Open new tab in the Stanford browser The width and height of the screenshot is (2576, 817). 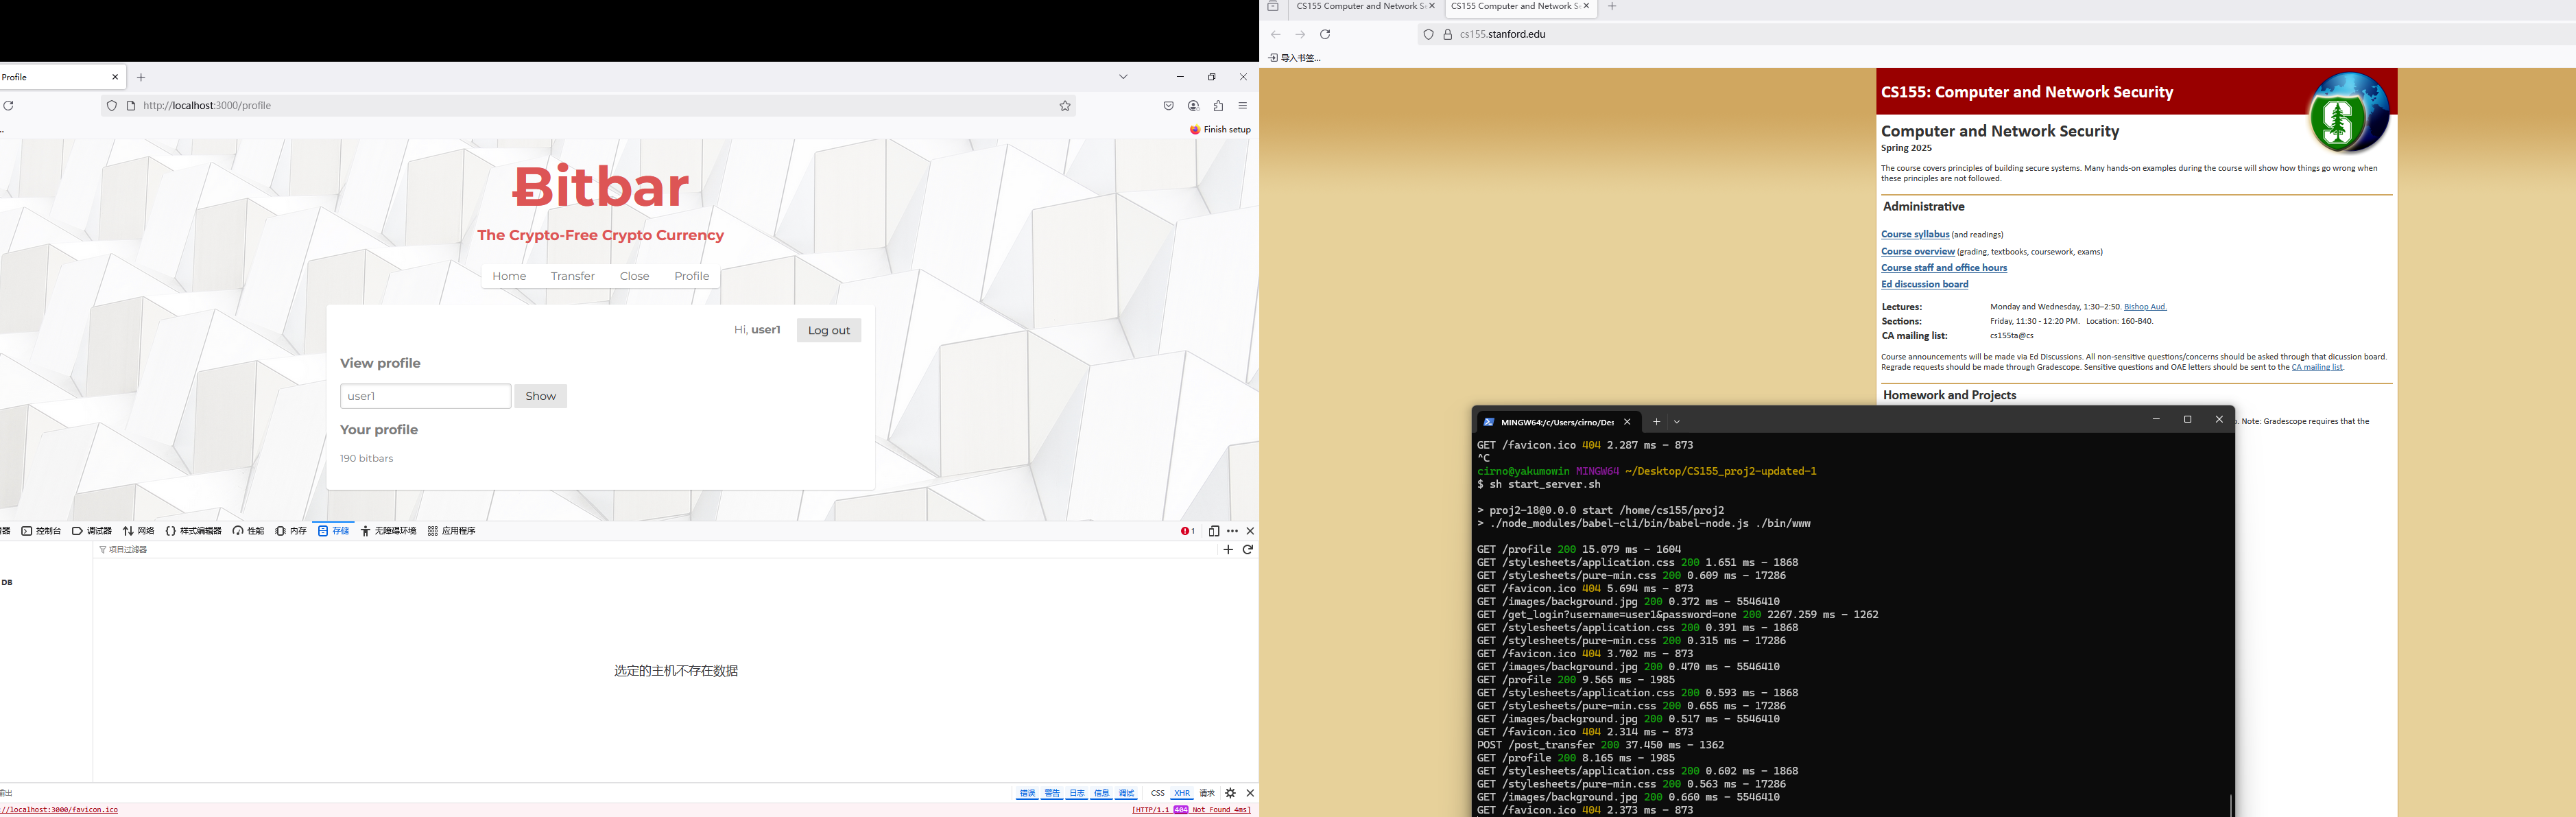tap(1612, 7)
